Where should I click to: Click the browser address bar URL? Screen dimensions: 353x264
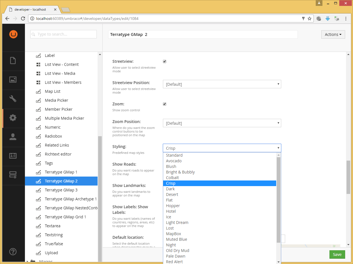coord(87,19)
